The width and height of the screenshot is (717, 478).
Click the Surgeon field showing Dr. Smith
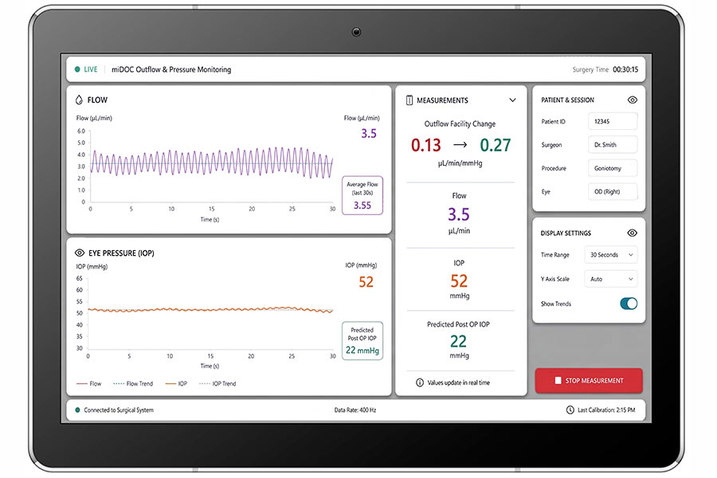(613, 144)
